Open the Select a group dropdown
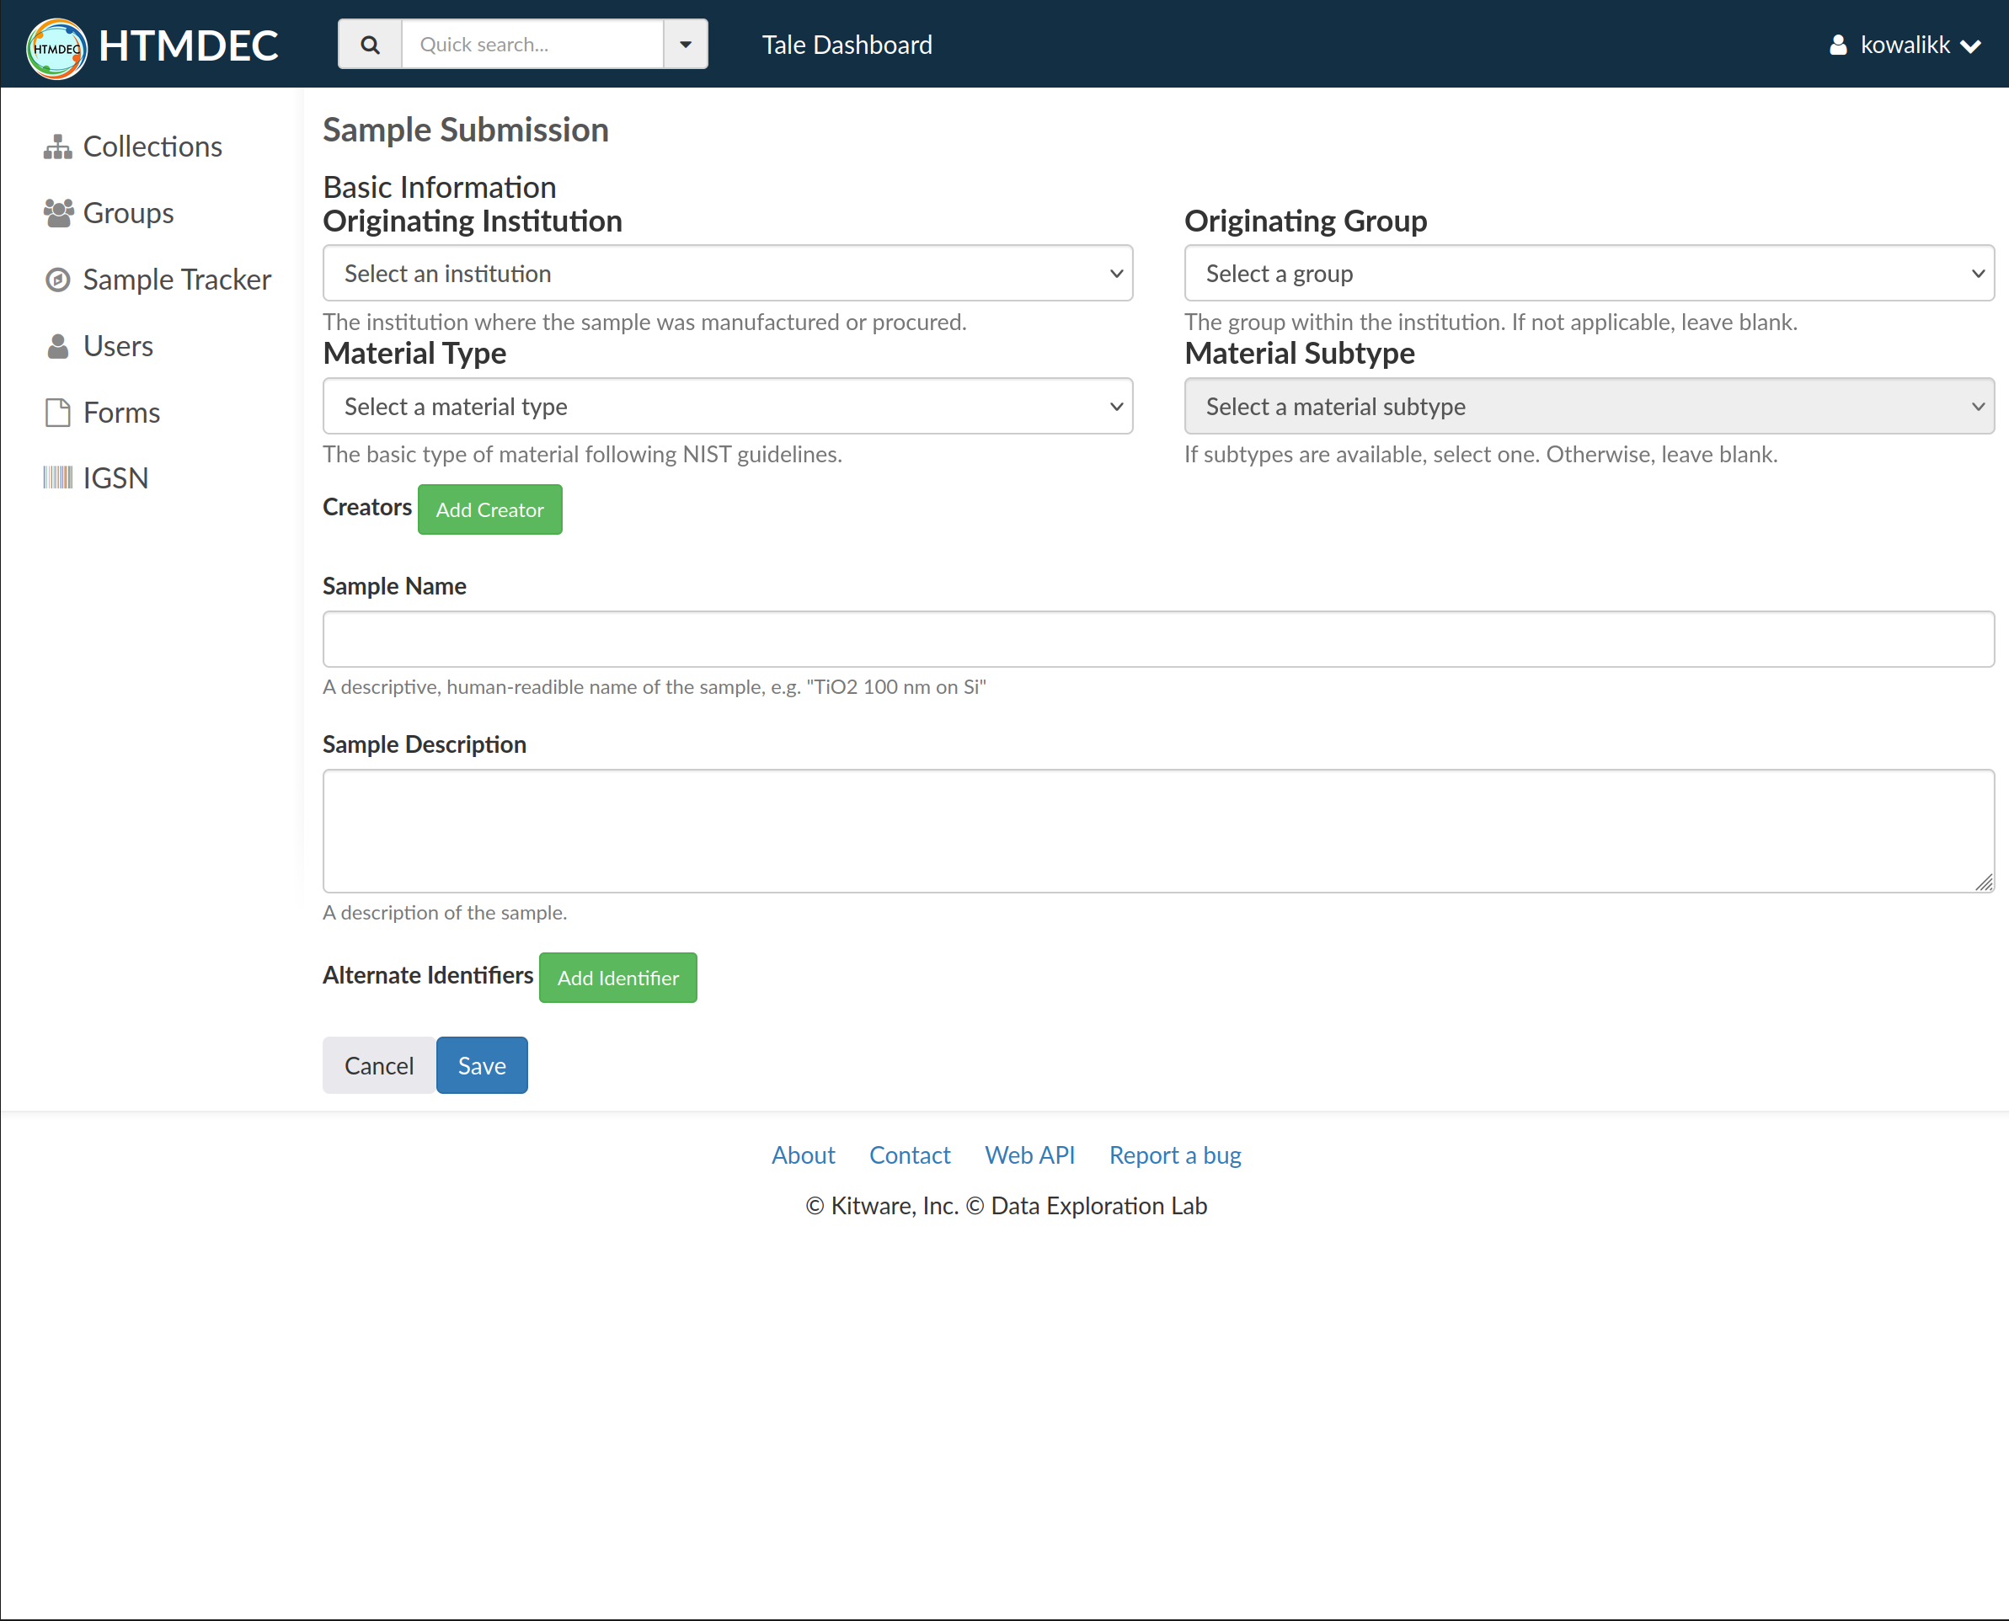2009x1621 pixels. [1589, 274]
